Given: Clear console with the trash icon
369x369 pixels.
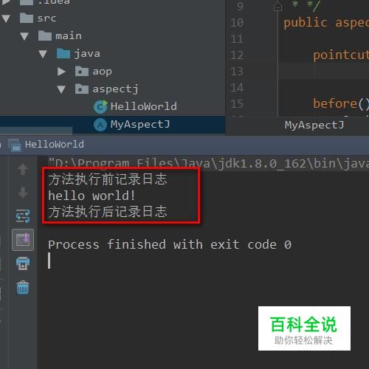Looking at the screenshot, I should [23, 287].
